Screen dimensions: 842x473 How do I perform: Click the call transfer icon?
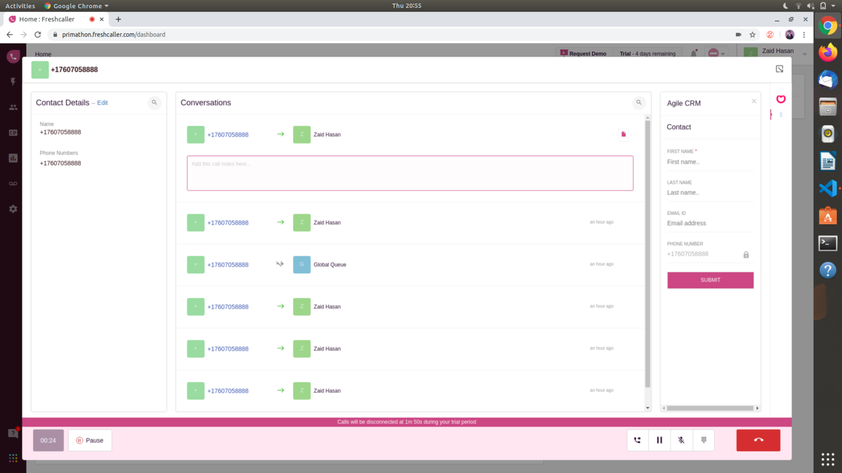637,440
